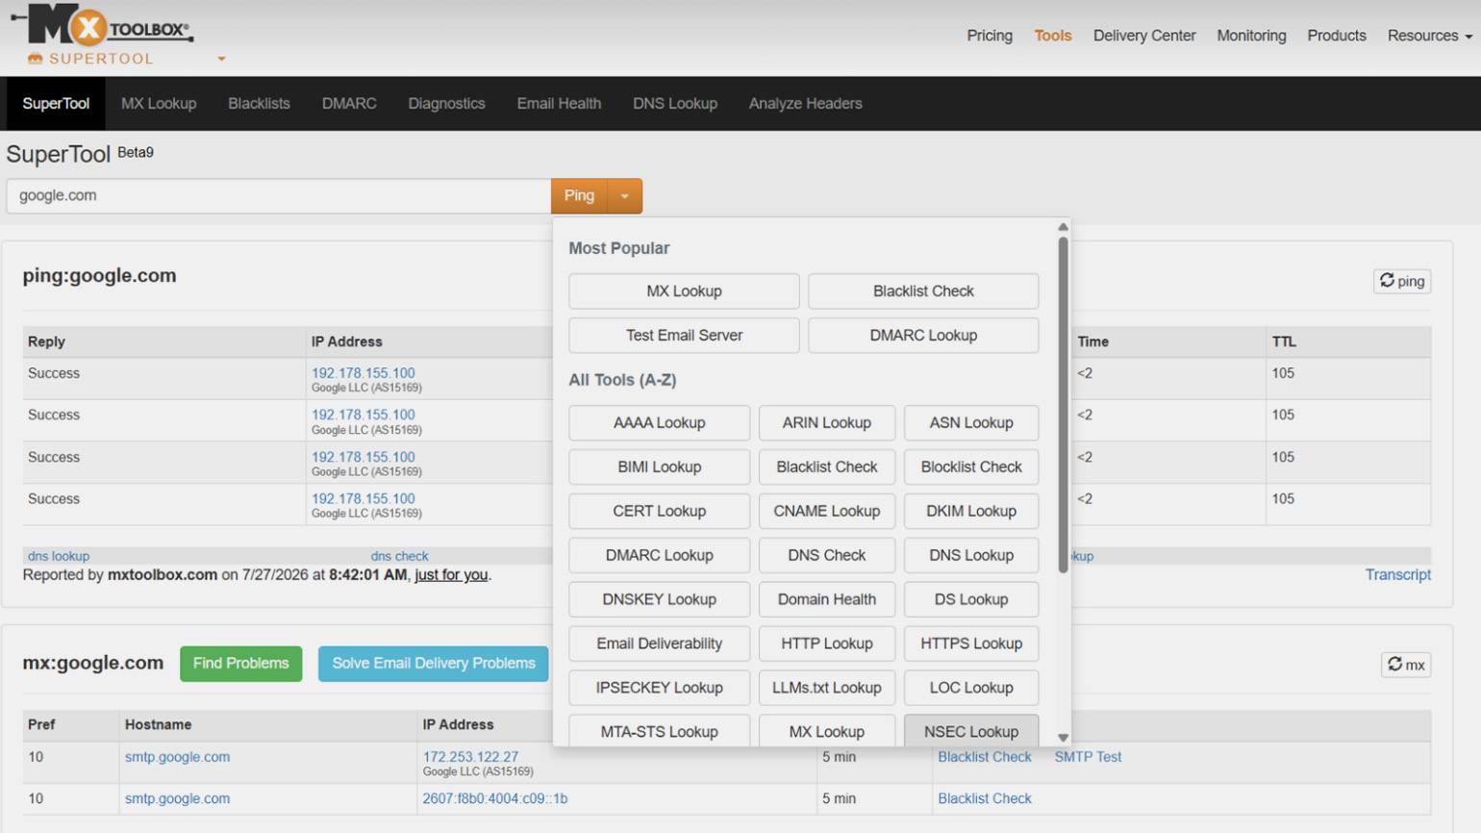Select Blocklist Check tool
This screenshot has width=1481, height=833.
[x=971, y=467]
